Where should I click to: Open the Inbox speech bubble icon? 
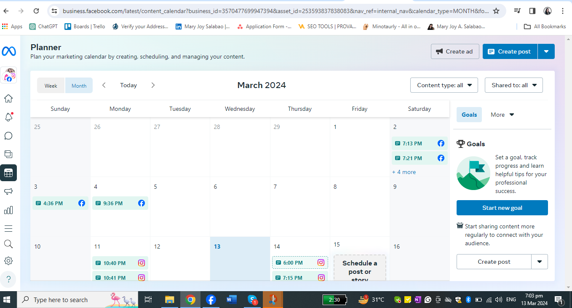tap(8, 136)
